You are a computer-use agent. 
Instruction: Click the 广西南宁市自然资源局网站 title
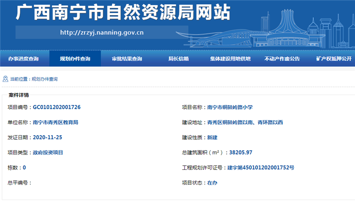[x=123, y=12]
